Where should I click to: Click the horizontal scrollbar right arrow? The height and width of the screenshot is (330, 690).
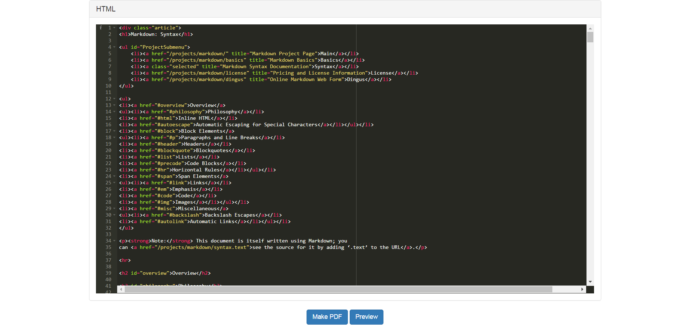tap(582, 289)
